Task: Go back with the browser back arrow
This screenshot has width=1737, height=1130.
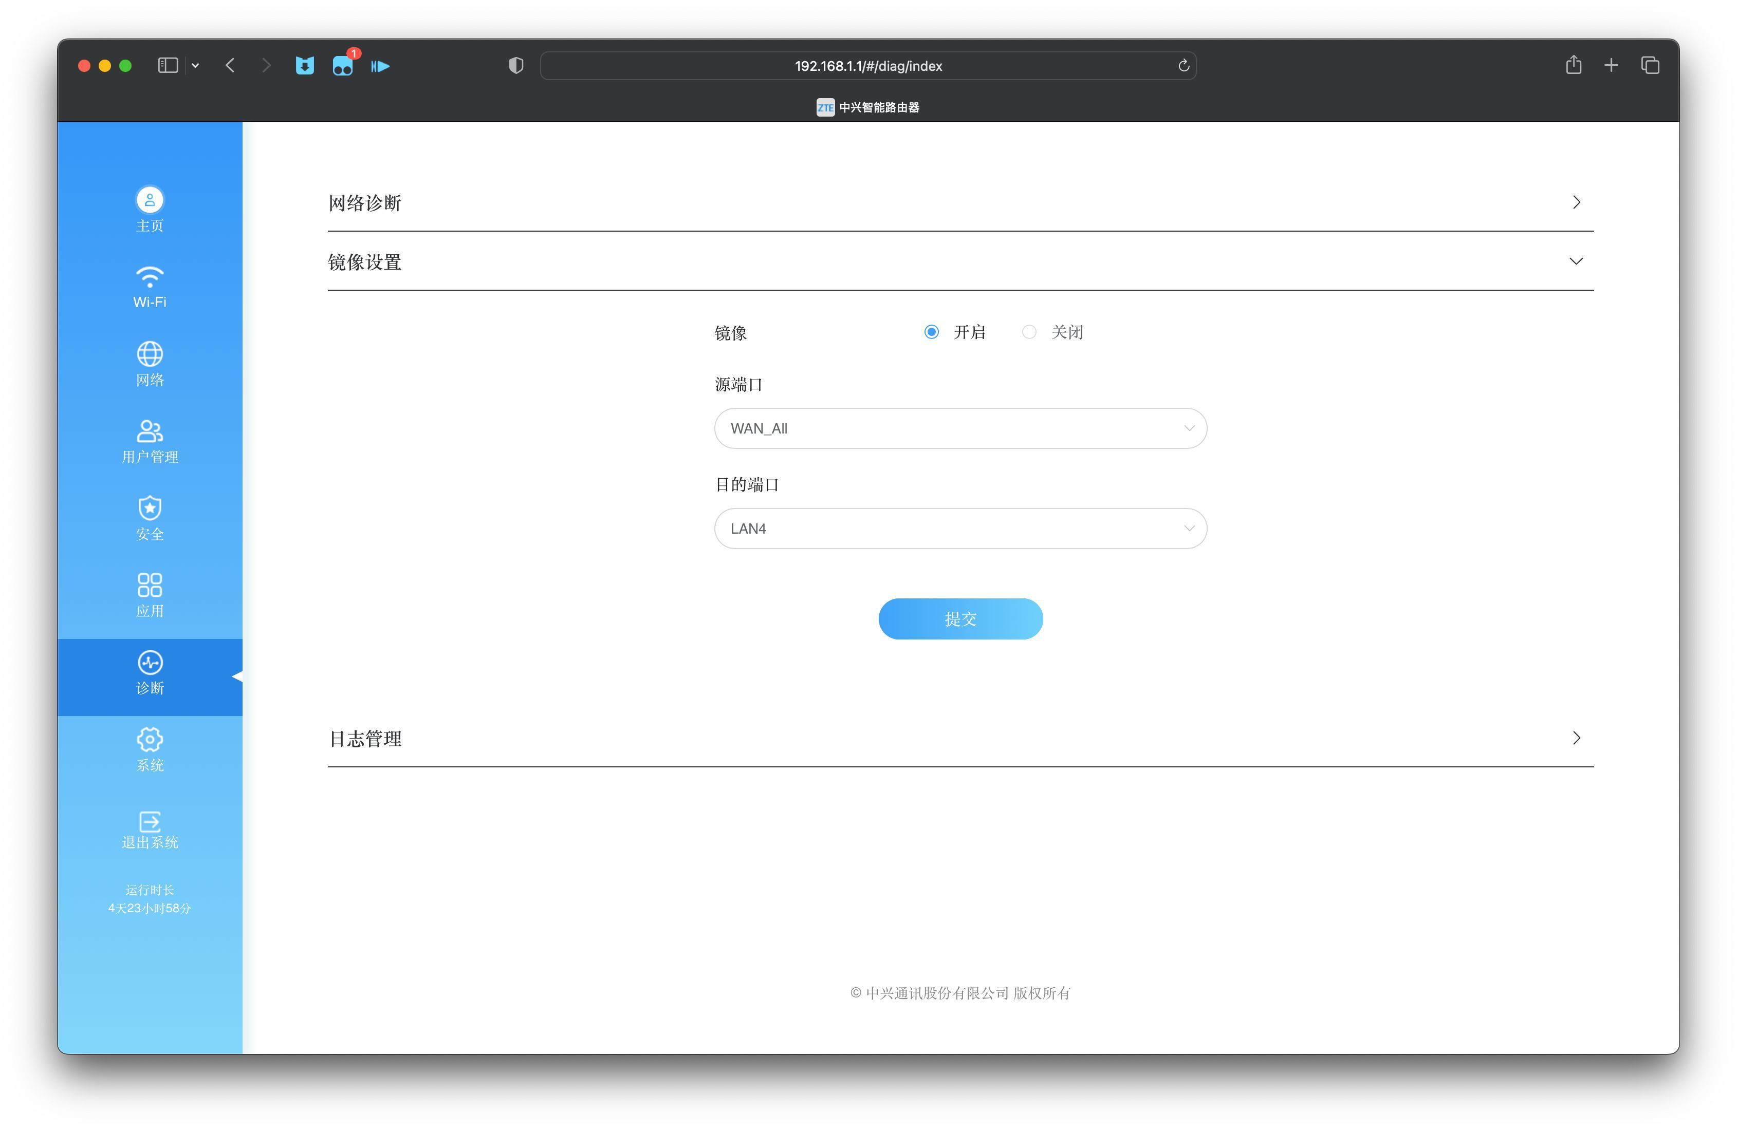Action: pos(230,66)
